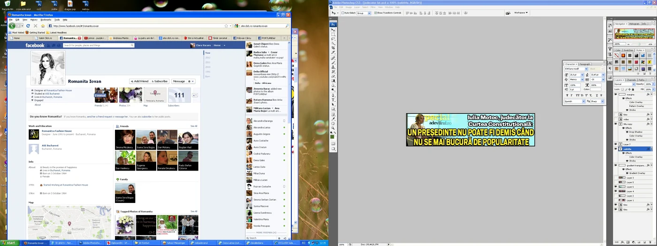
Task: Select the Gradient tool
Action: 333,81
